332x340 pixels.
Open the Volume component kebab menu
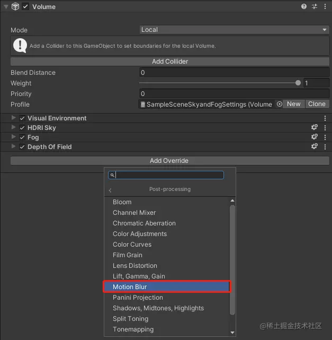[325, 7]
